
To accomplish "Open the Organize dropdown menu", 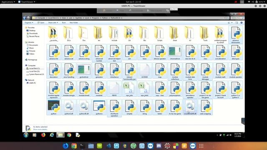I will coord(29,22).
